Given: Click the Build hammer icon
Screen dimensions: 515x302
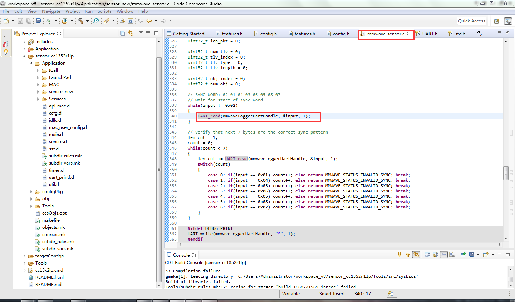Looking at the screenshot, I should point(80,21).
